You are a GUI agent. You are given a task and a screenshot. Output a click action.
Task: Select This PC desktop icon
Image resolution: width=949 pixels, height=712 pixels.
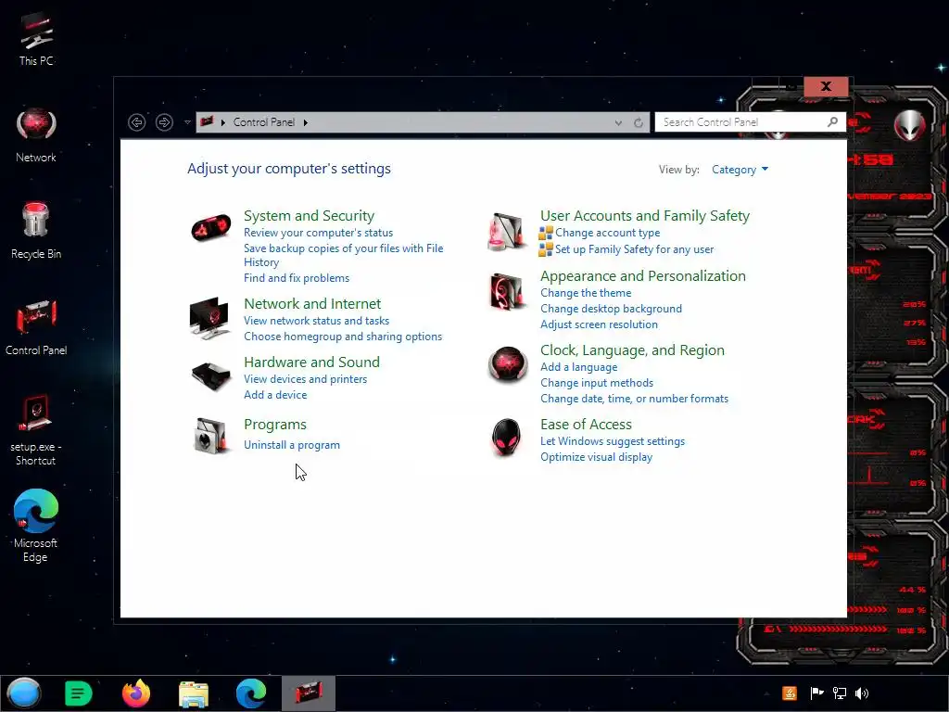pyautogui.click(x=36, y=39)
